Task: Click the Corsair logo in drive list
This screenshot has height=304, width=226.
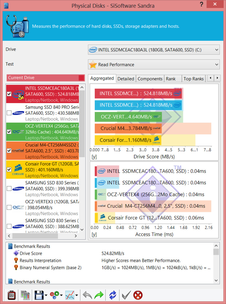Action: (18, 170)
